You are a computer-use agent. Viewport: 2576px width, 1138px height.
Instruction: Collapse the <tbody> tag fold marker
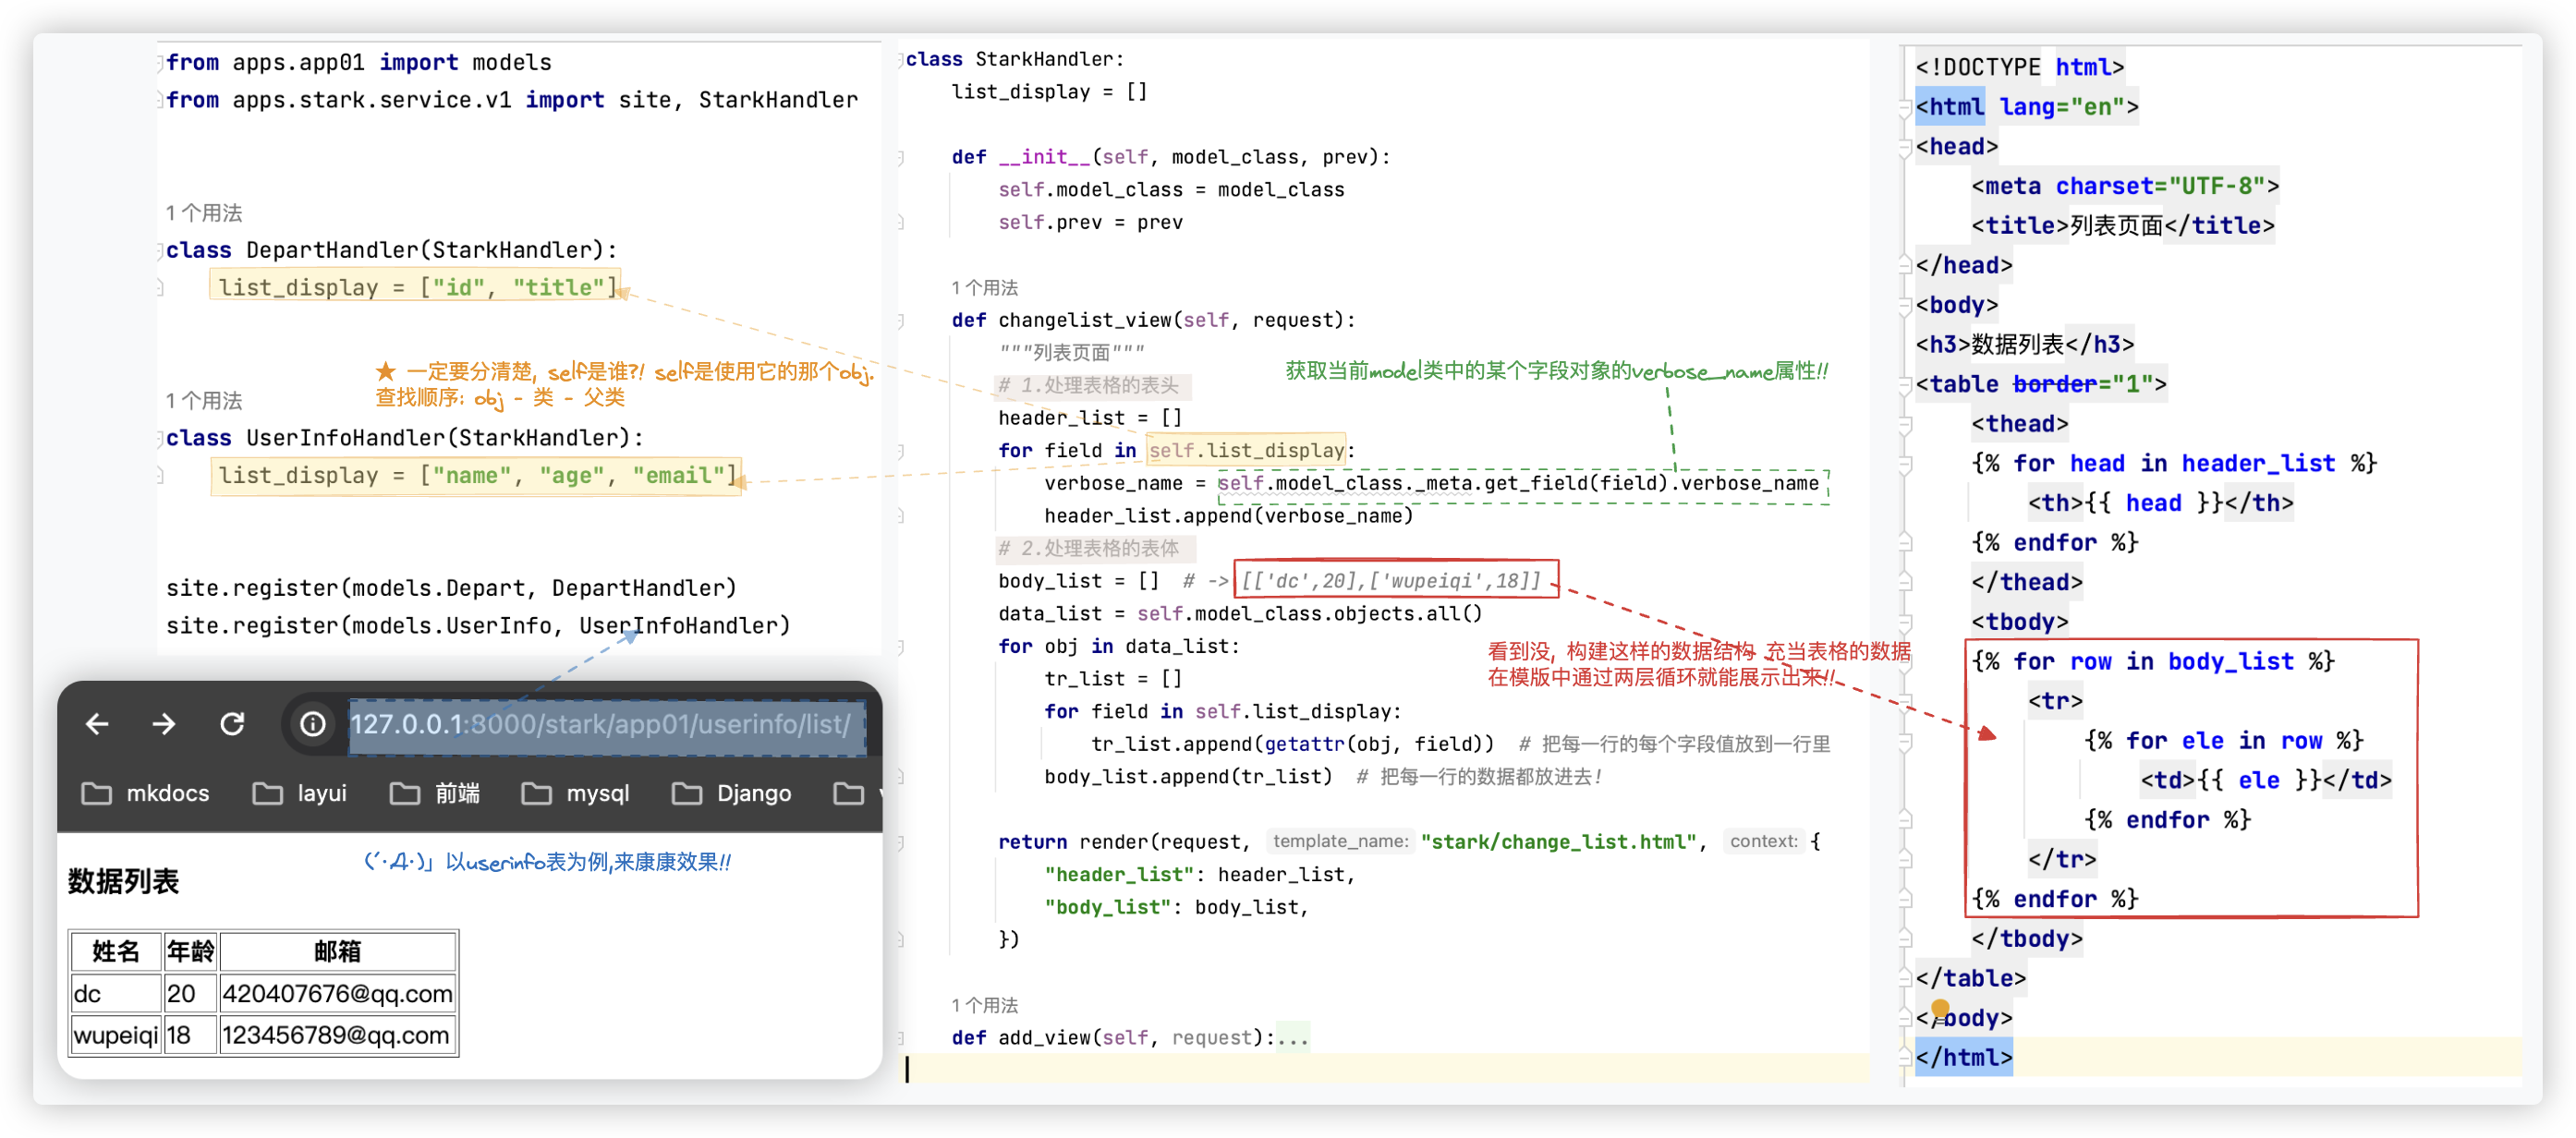pos(1905,622)
